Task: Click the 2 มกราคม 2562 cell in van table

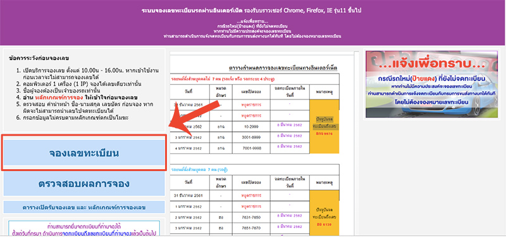Action: point(190,217)
